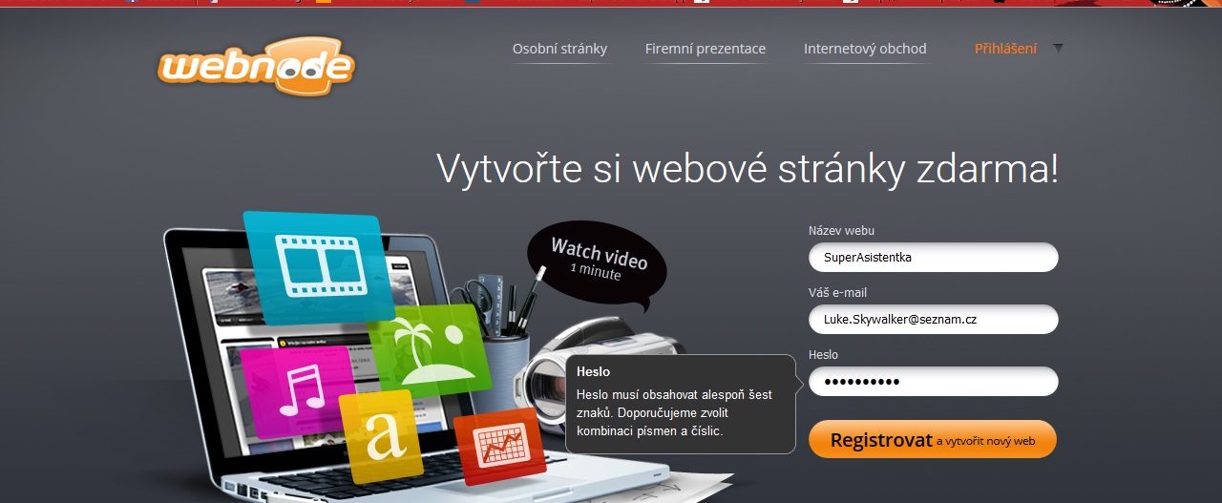Open the Firemní prezentace menu item
This screenshot has height=503, width=1222.
(x=706, y=49)
